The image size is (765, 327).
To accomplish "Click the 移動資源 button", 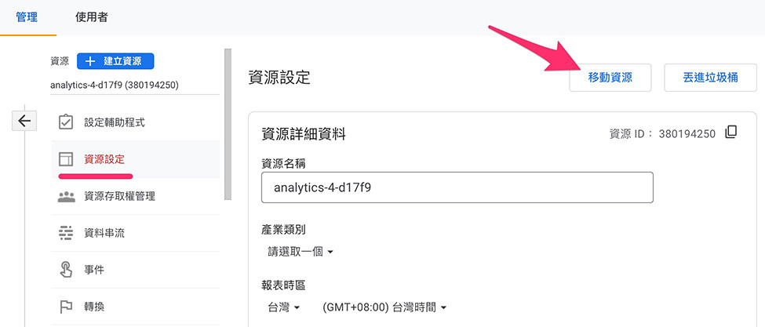I will pos(610,78).
